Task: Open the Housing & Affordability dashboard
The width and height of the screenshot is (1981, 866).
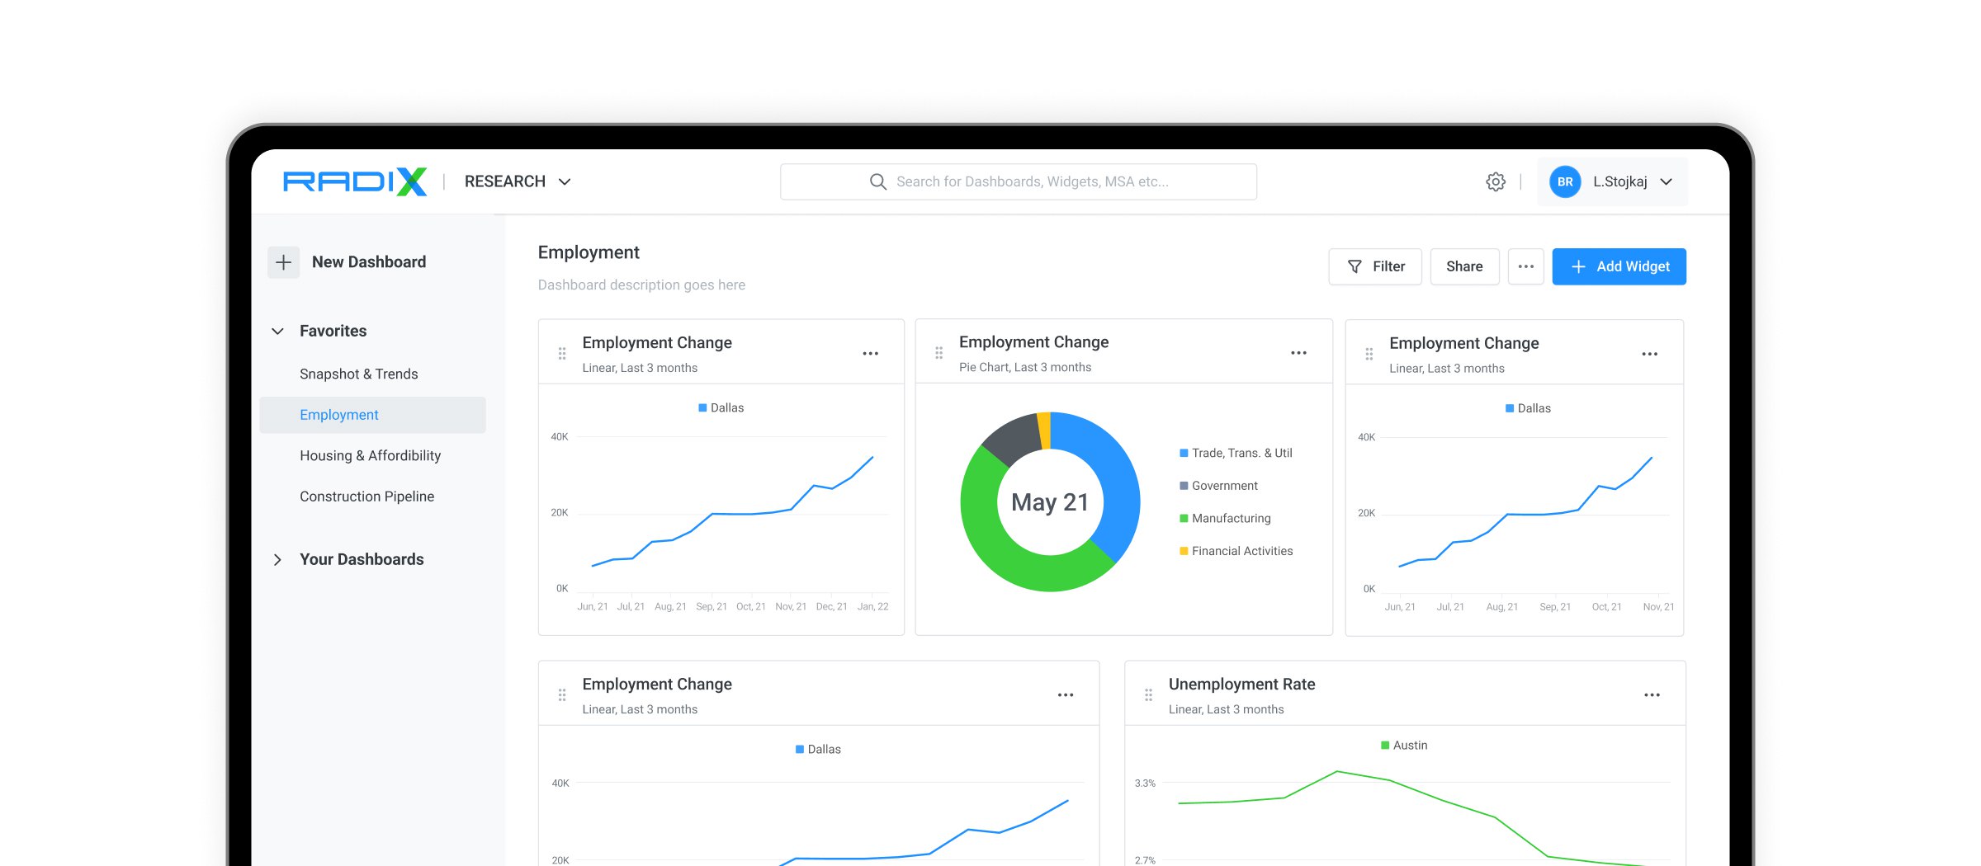Action: (x=370, y=455)
